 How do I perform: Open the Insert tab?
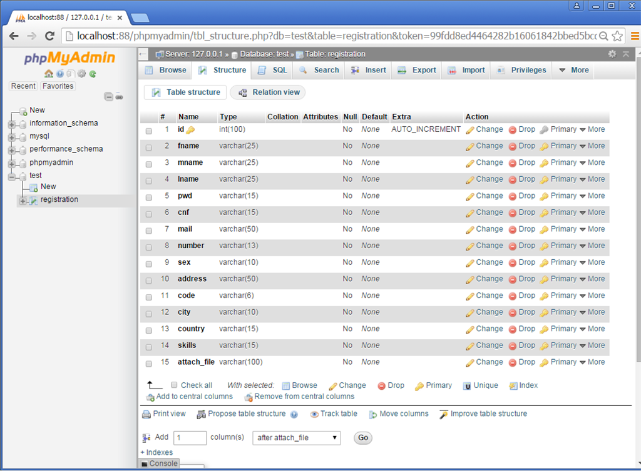368,70
